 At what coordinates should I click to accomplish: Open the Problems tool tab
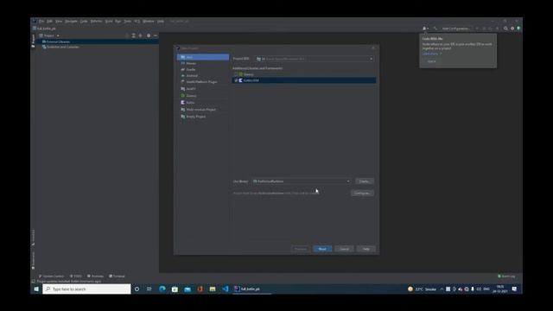click(96, 276)
